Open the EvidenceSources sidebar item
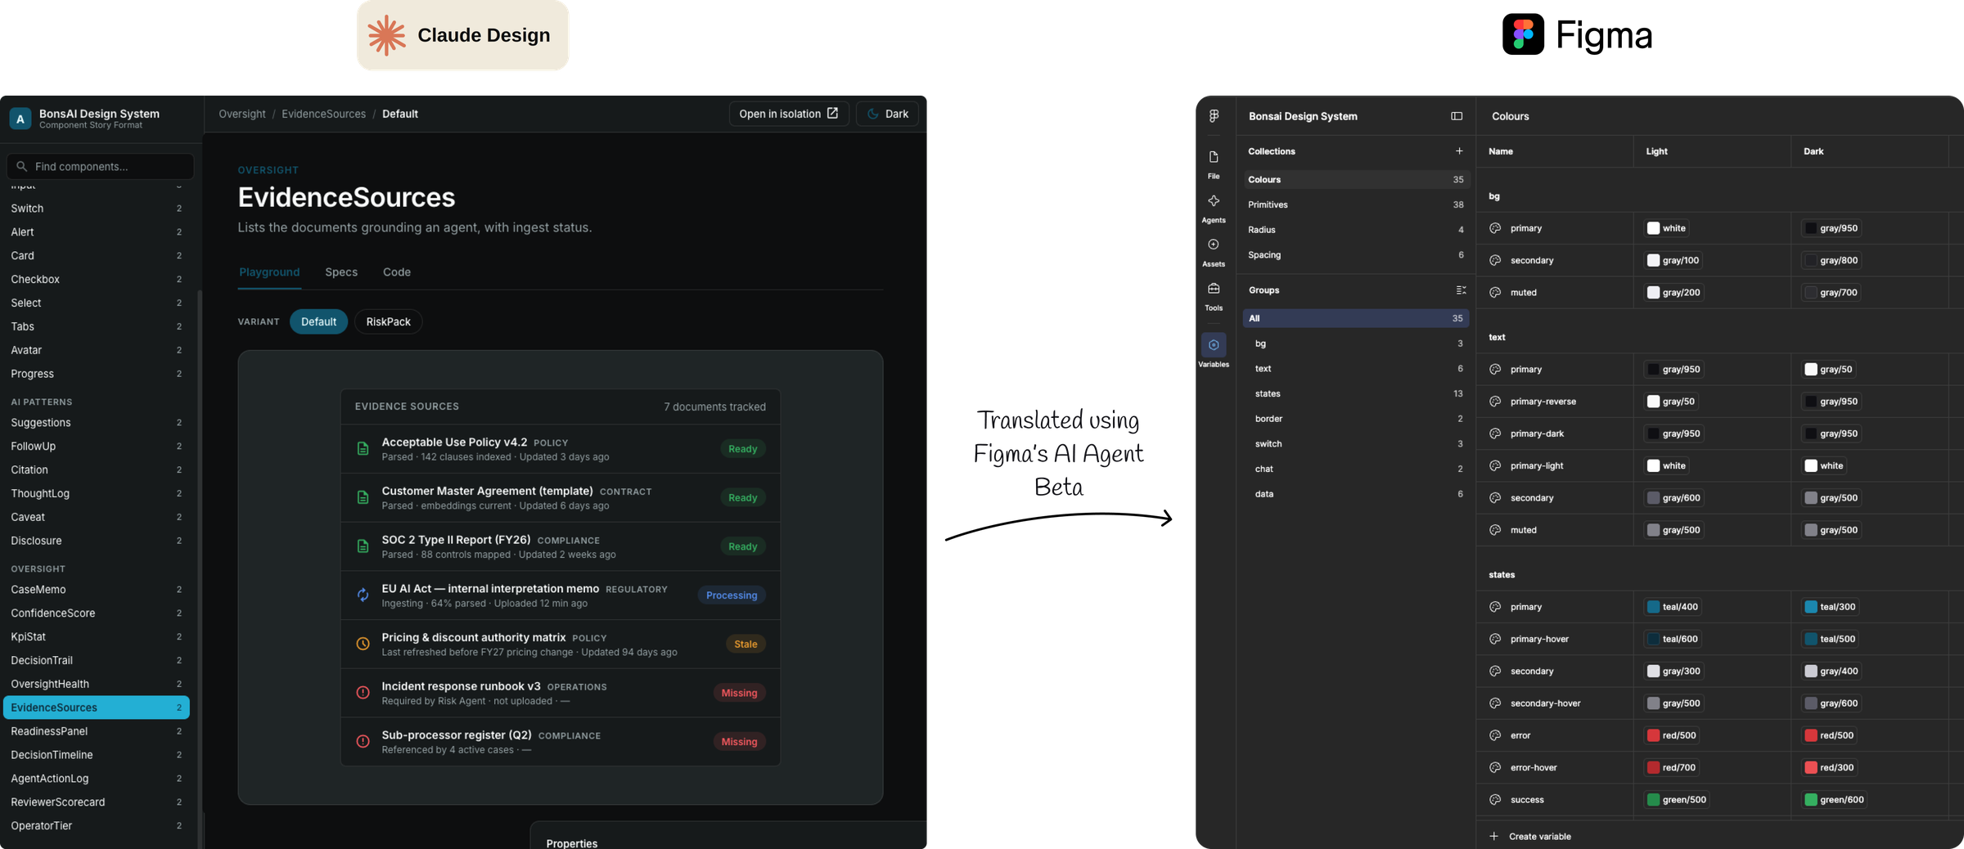 click(97, 707)
